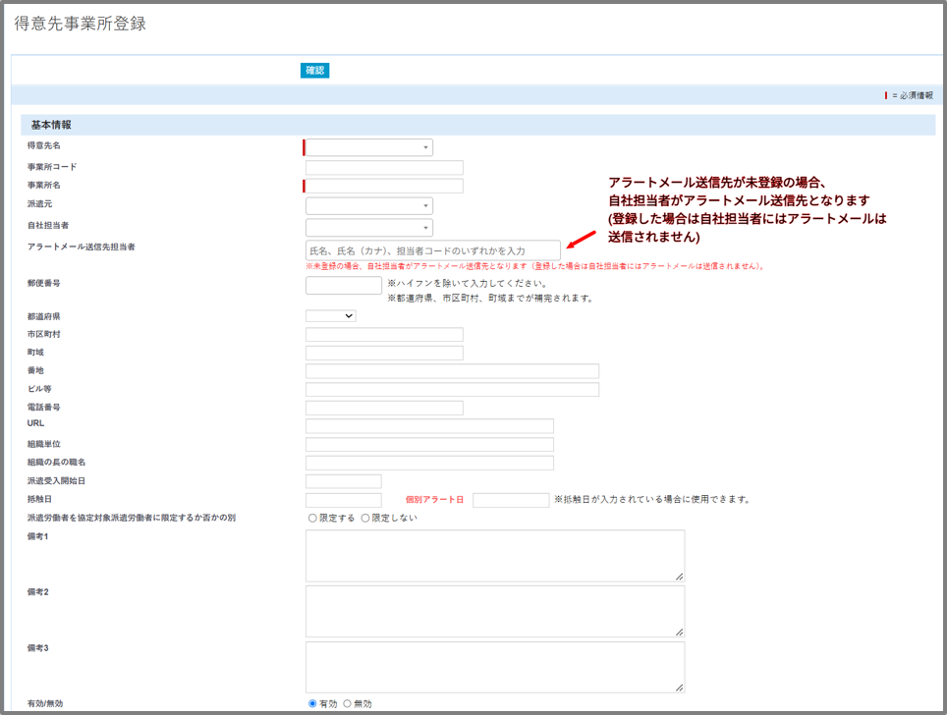Click the 個別アラート日 date field

tap(511, 500)
